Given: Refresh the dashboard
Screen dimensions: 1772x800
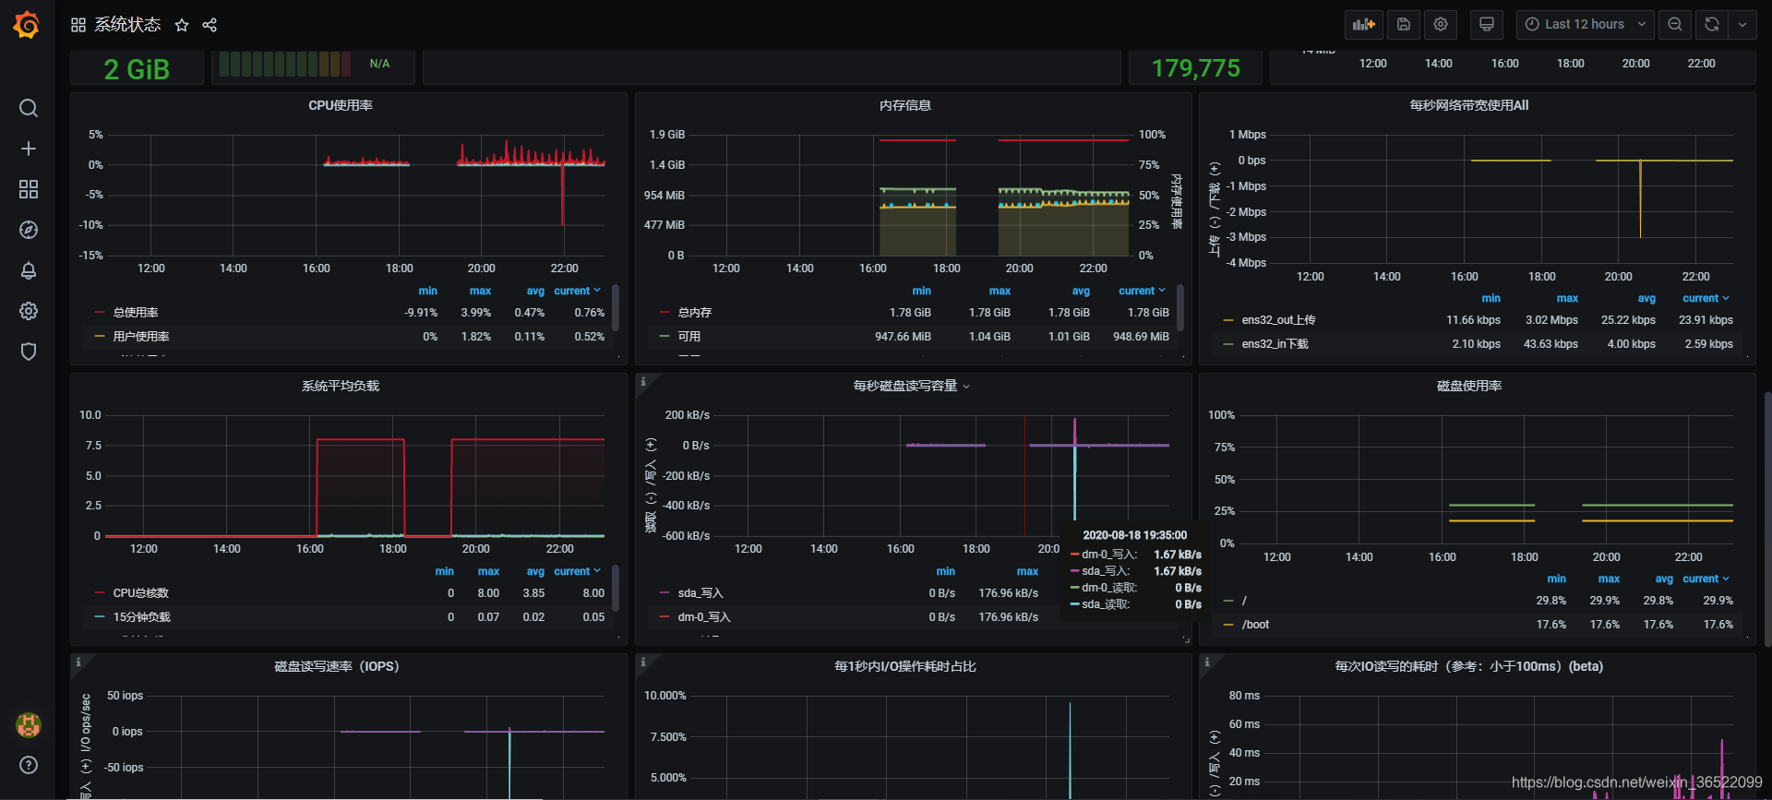Looking at the screenshot, I should click(x=1712, y=25).
